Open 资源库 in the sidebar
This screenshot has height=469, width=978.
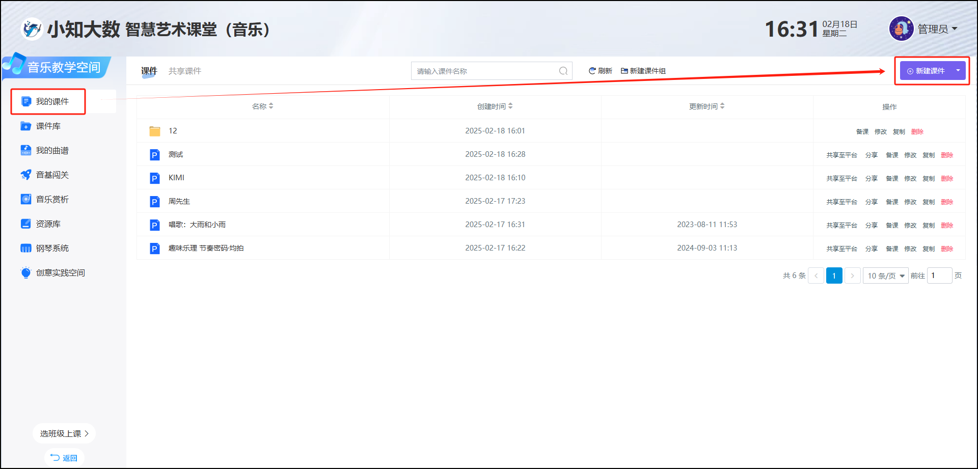coord(41,224)
